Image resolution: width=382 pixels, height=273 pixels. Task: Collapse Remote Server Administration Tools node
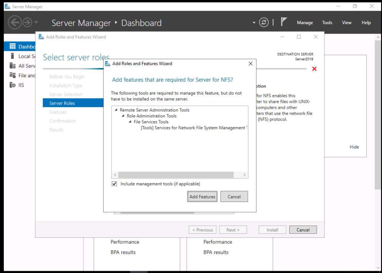coord(116,110)
